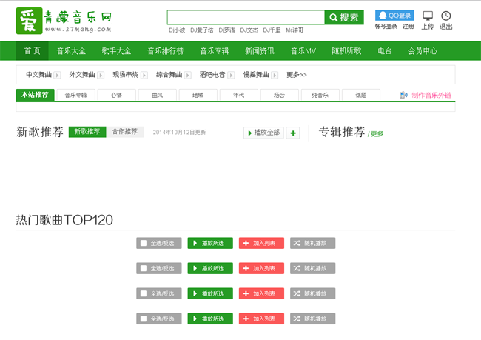Open the 更多>> category link
Image resolution: width=481 pixels, height=340 pixels.
click(x=297, y=75)
